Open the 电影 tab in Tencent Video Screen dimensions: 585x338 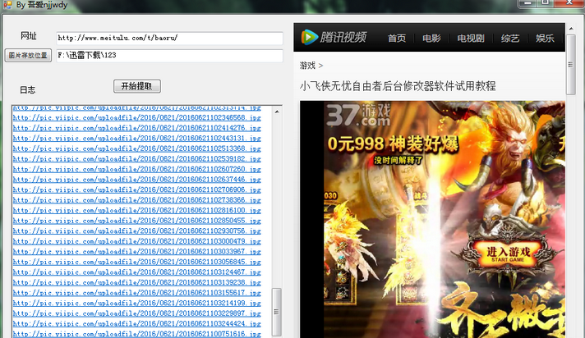pyautogui.click(x=431, y=38)
